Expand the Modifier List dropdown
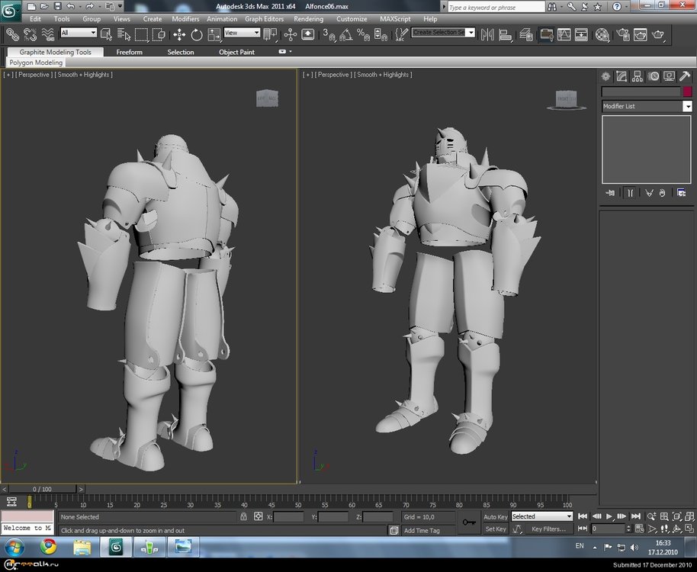This screenshot has height=572, width=697. click(x=687, y=106)
